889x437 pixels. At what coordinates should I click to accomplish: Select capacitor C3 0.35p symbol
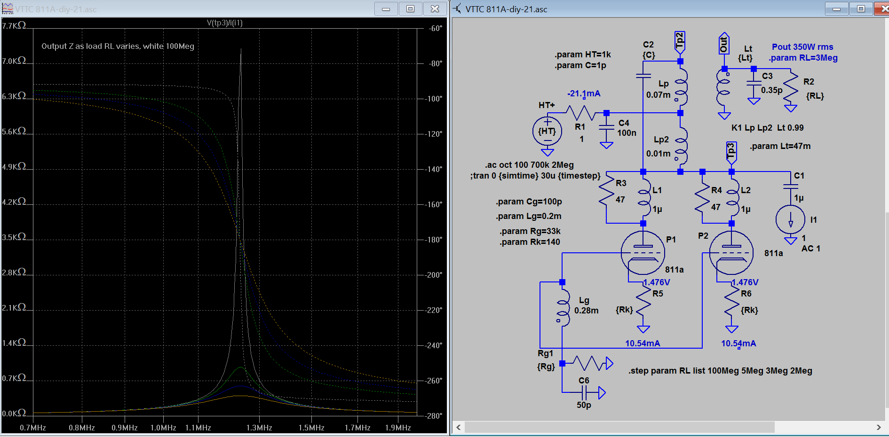pos(754,84)
